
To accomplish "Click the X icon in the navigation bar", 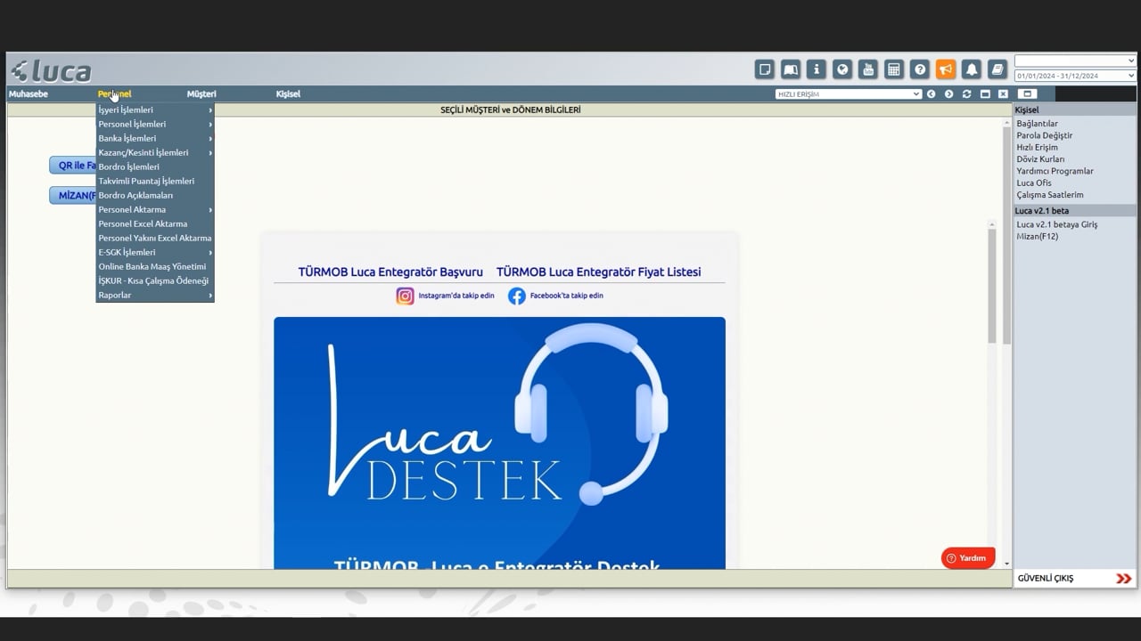I will 1003,93.
